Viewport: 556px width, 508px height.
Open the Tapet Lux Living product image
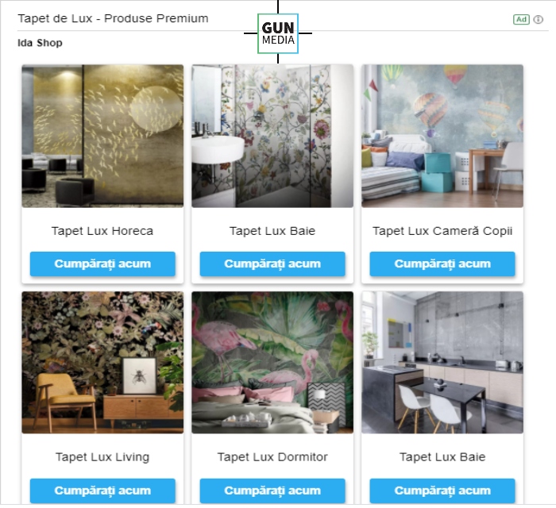tap(102, 363)
